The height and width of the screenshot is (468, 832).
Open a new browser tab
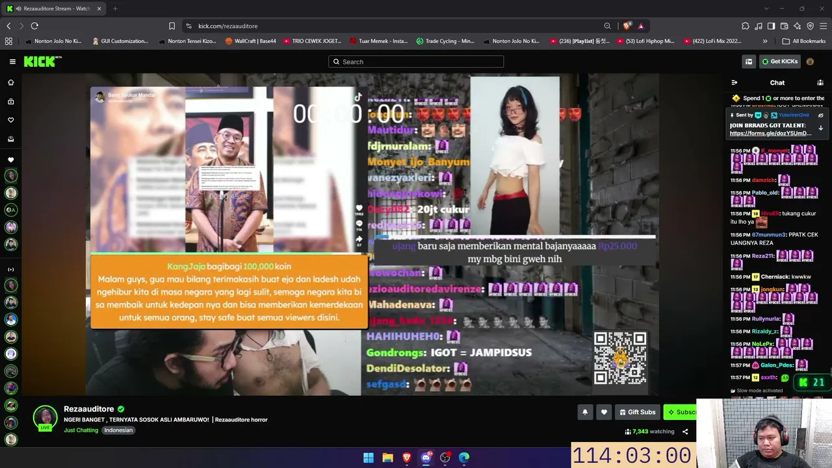click(115, 8)
